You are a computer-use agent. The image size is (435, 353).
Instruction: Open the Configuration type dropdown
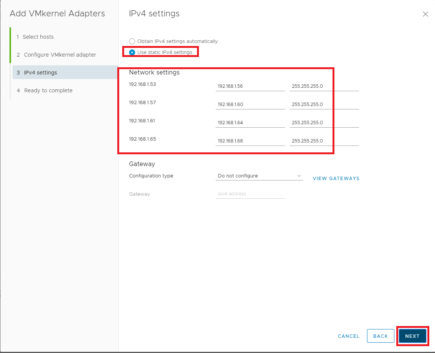point(259,176)
